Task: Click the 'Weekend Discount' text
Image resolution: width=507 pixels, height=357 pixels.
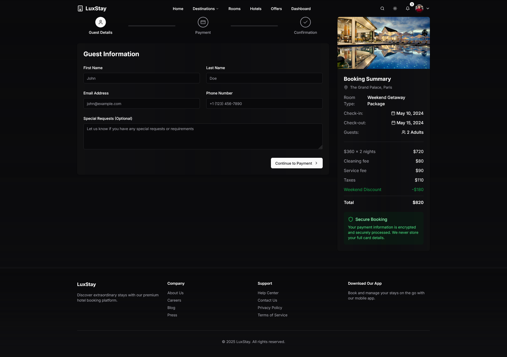Action: 363,189
